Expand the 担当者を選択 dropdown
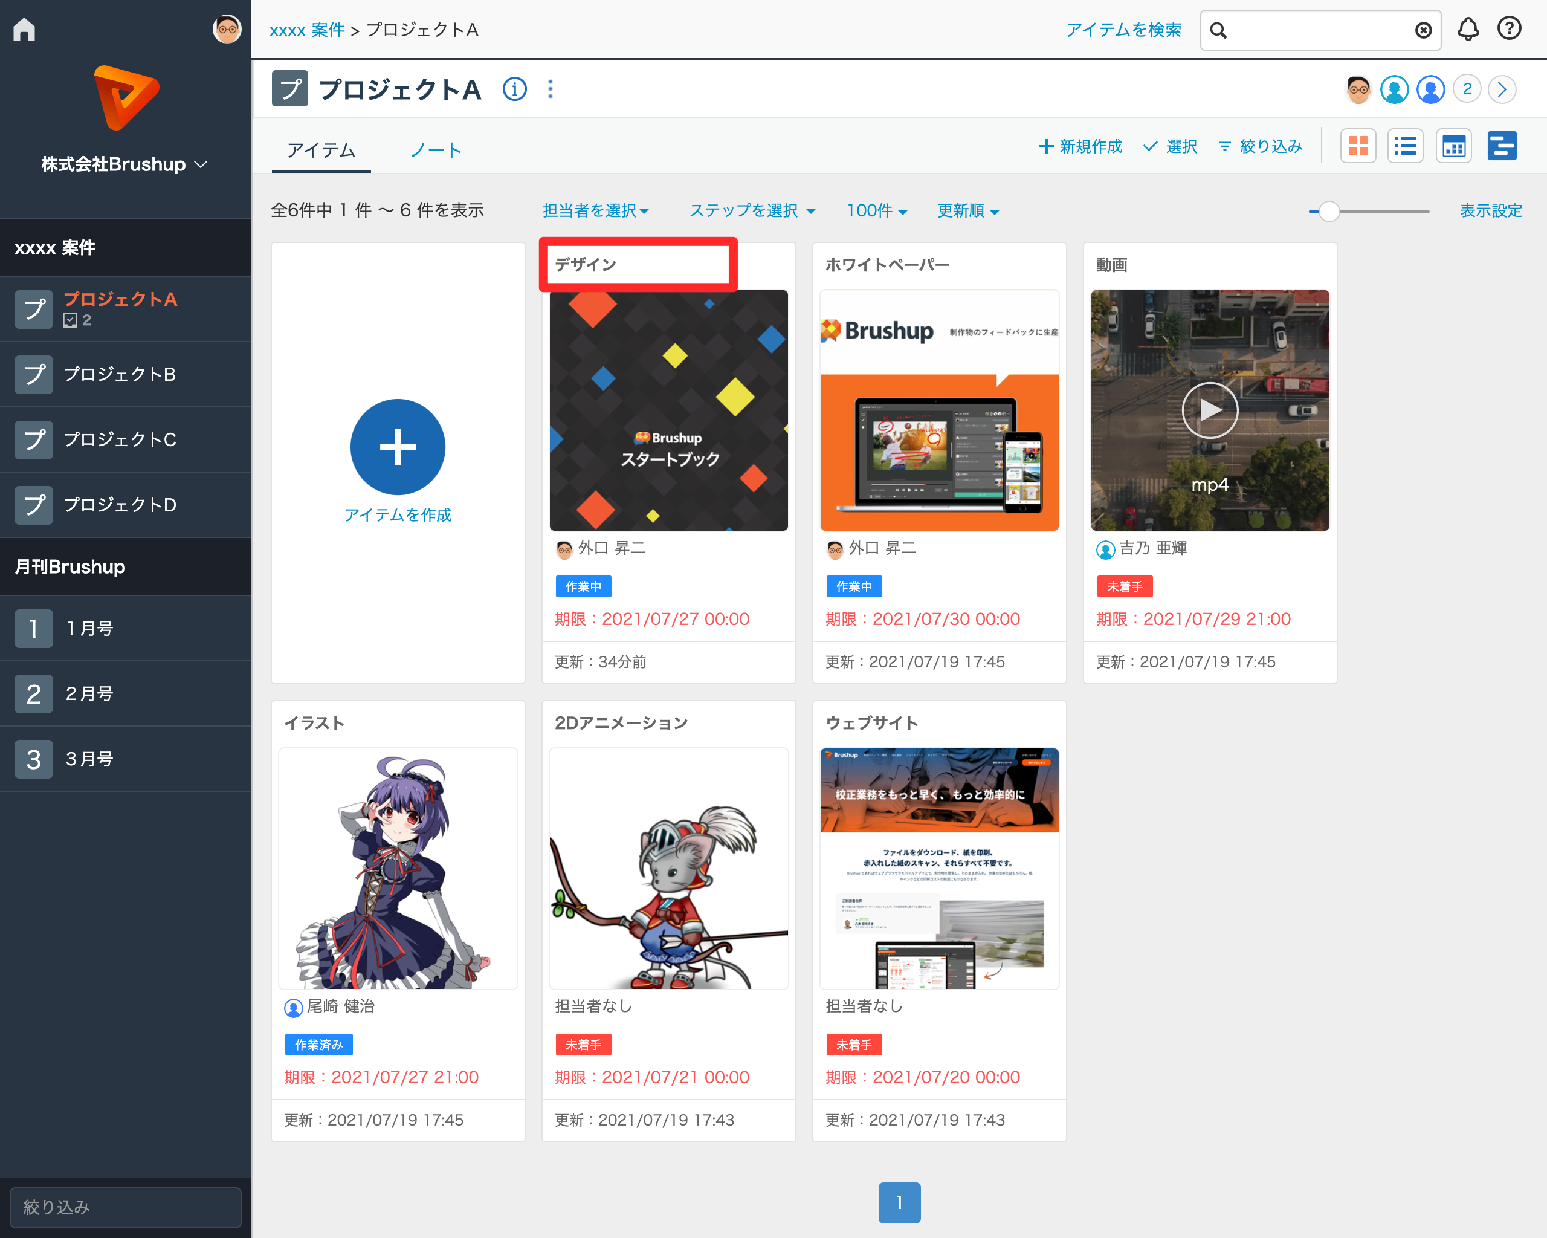This screenshot has width=1547, height=1238. (596, 210)
